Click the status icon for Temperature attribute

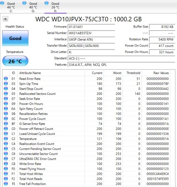coord(6,139)
